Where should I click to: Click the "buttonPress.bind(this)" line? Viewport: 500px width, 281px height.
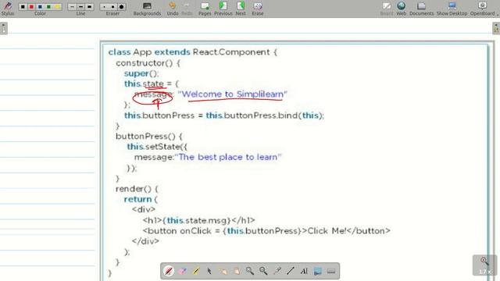coord(224,116)
